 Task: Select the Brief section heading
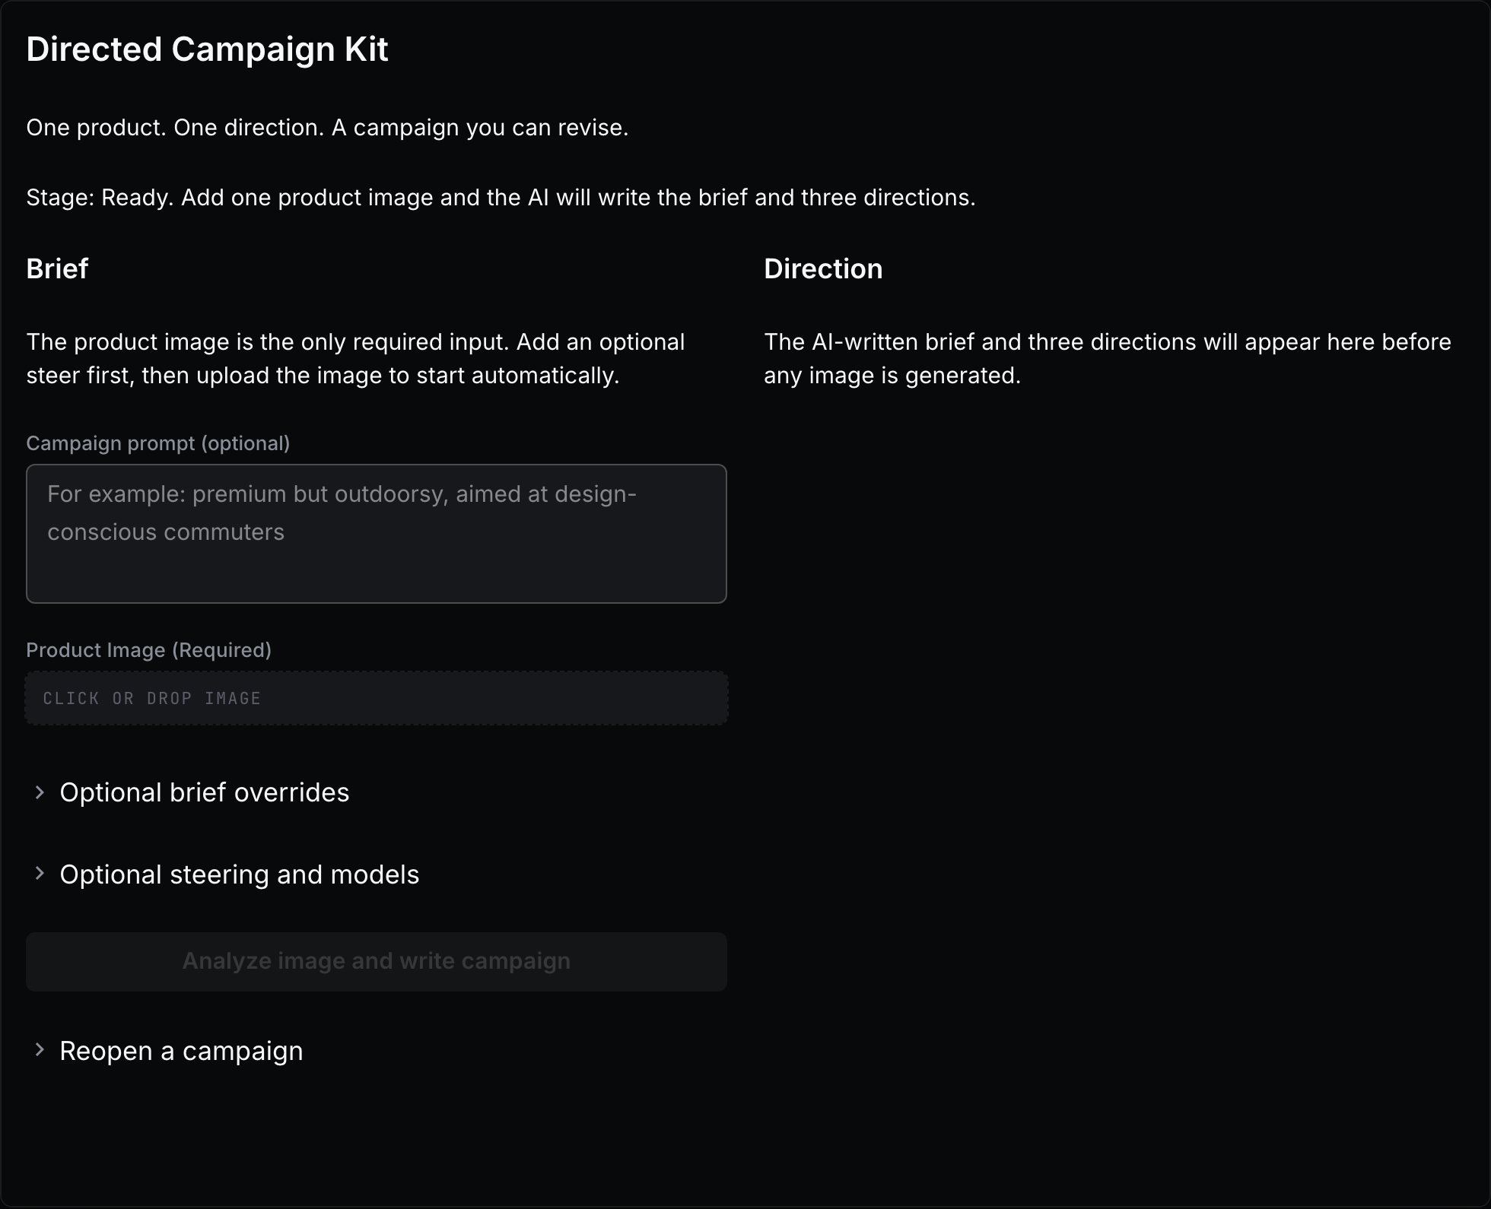[57, 268]
